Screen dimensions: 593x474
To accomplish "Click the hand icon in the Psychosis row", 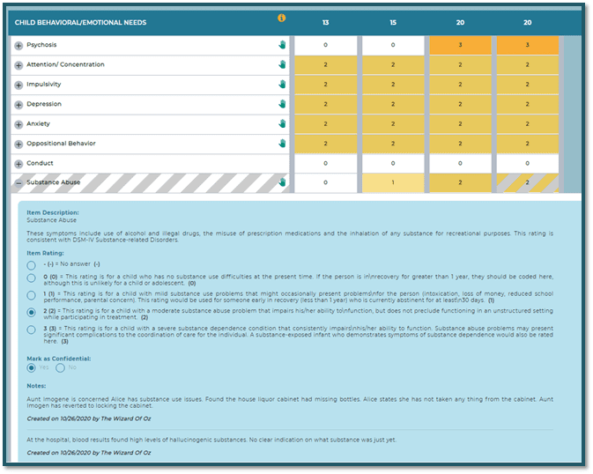I will coord(283,45).
